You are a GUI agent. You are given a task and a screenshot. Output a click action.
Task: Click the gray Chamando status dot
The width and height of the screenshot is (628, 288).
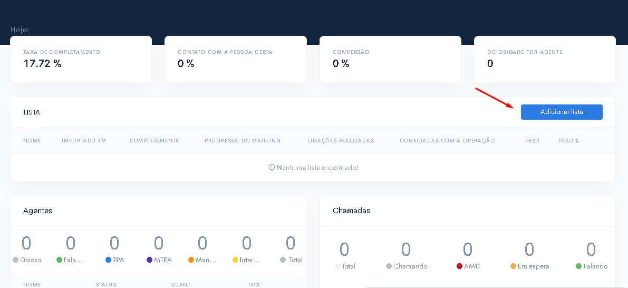(389, 266)
